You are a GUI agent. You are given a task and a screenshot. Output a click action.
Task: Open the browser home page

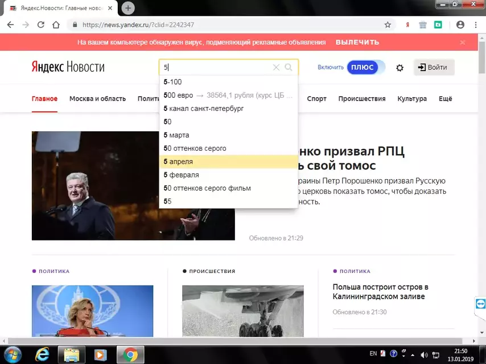pyautogui.click(x=56, y=25)
